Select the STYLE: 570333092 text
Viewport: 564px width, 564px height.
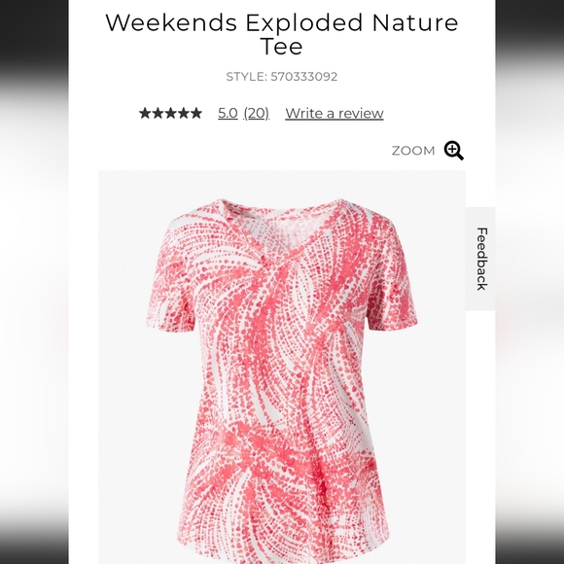(282, 77)
